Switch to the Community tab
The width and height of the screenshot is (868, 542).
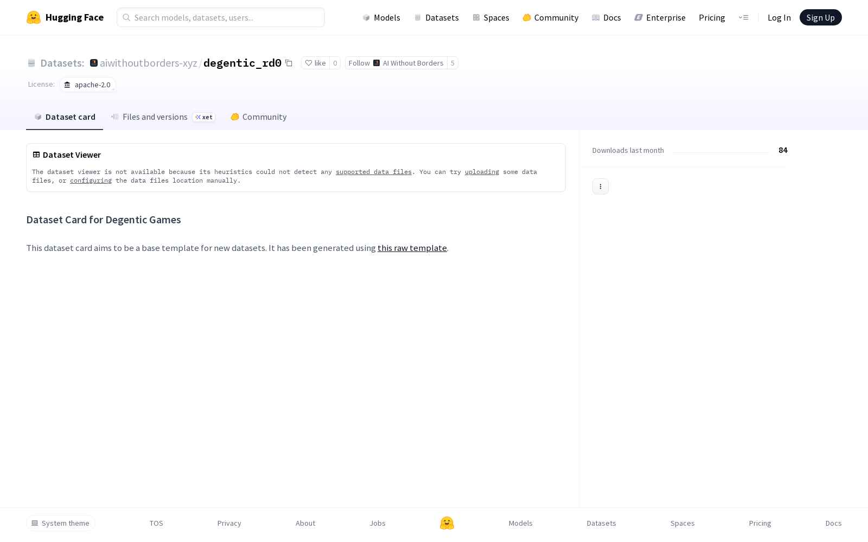coord(259,117)
